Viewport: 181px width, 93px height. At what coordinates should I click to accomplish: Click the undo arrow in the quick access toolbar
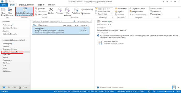point(10,2)
